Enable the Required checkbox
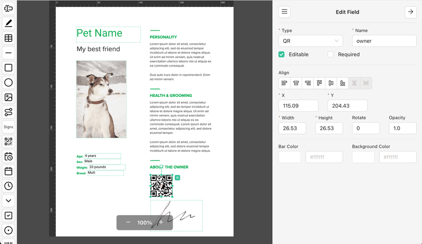Viewport: 422px width, 244px height. 331,54
